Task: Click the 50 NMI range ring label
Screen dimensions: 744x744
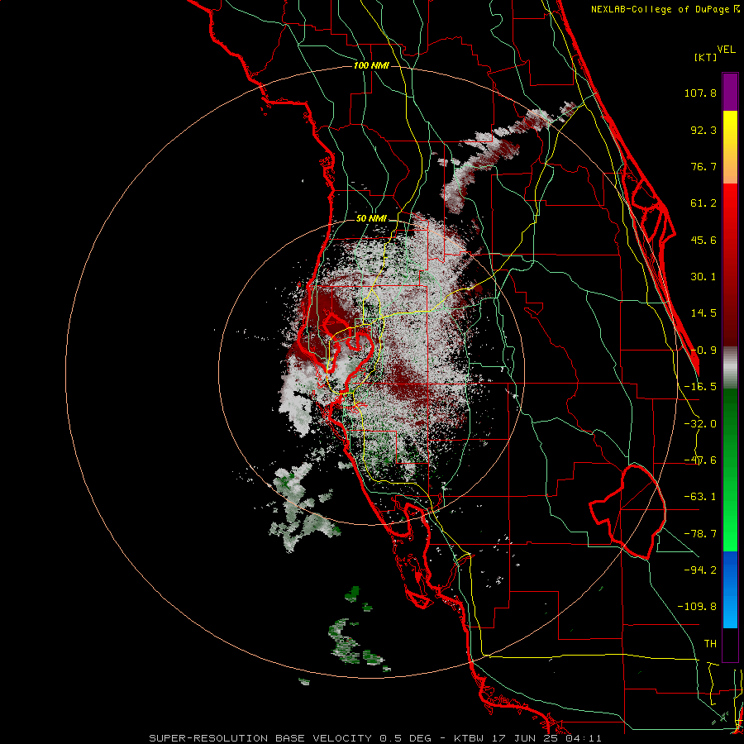Action: pos(371,219)
